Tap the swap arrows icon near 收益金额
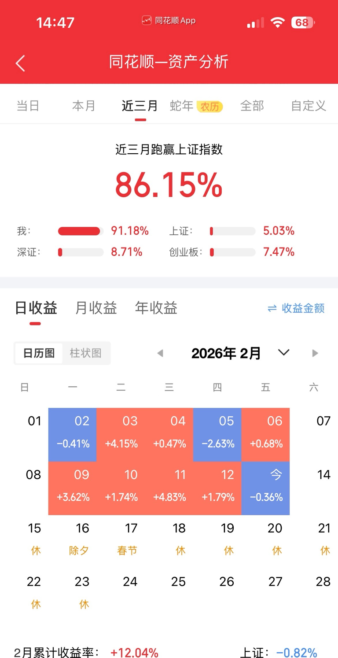 (272, 308)
